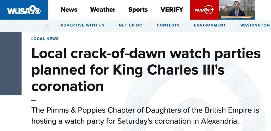The height and width of the screenshot is (131, 271).
Task: Open the Sports section
Action: point(138,10)
